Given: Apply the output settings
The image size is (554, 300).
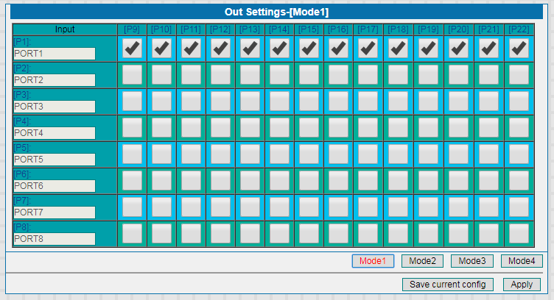Looking at the screenshot, I should point(522,285).
